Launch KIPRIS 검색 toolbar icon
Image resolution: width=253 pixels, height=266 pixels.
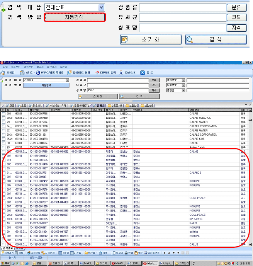point(97,73)
